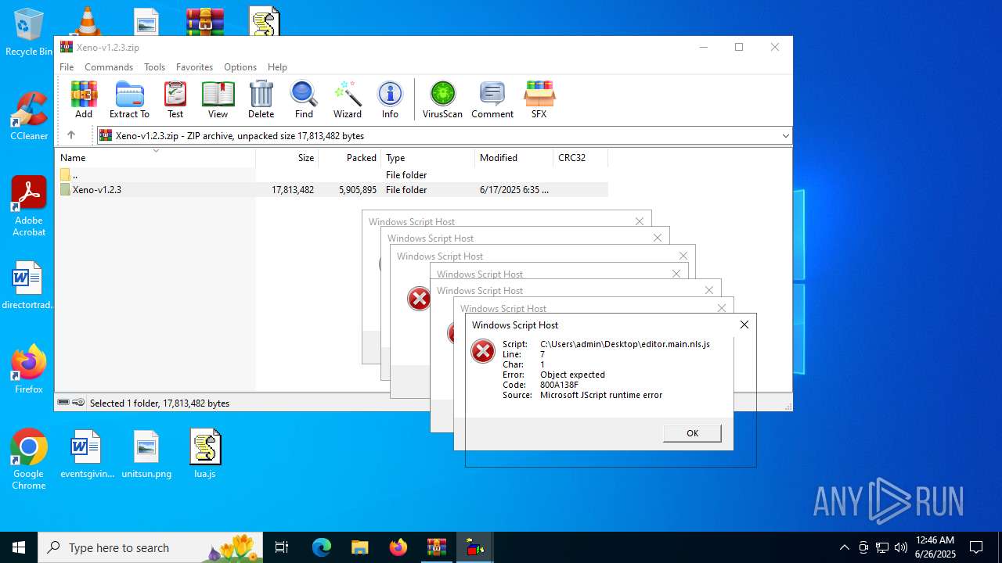Click the WinRAR window title Xeno-v1.2.3.zip

pyautogui.click(x=108, y=48)
